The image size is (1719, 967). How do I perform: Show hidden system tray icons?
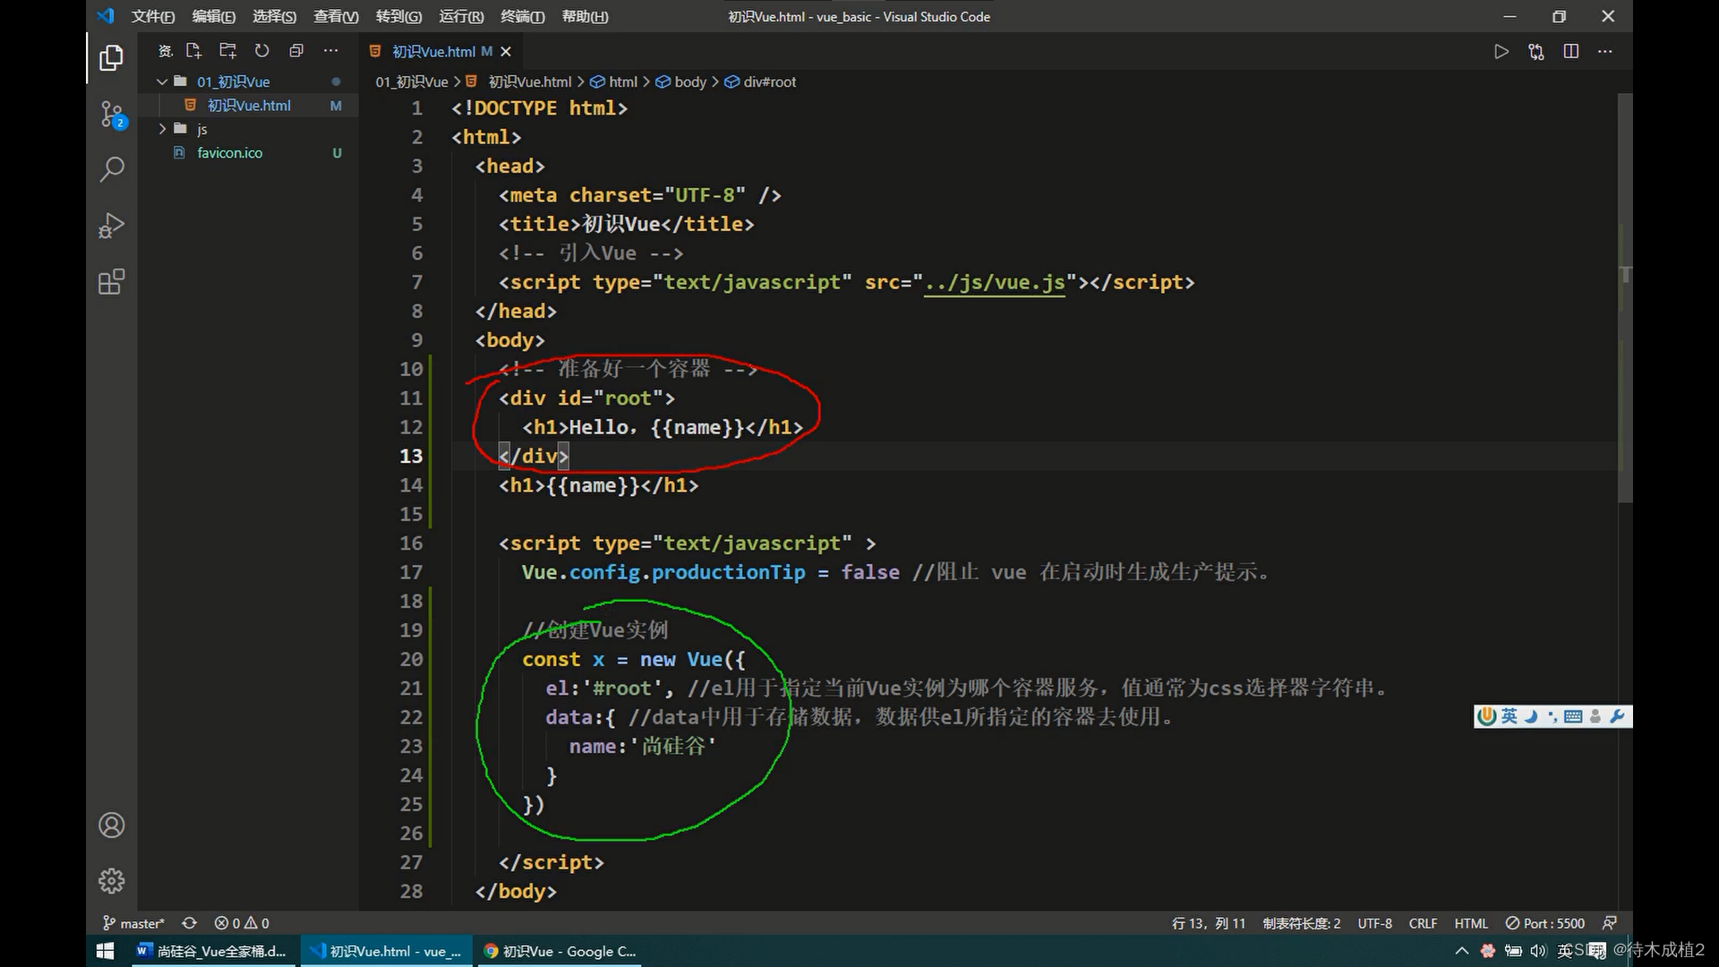click(1462, 951)
